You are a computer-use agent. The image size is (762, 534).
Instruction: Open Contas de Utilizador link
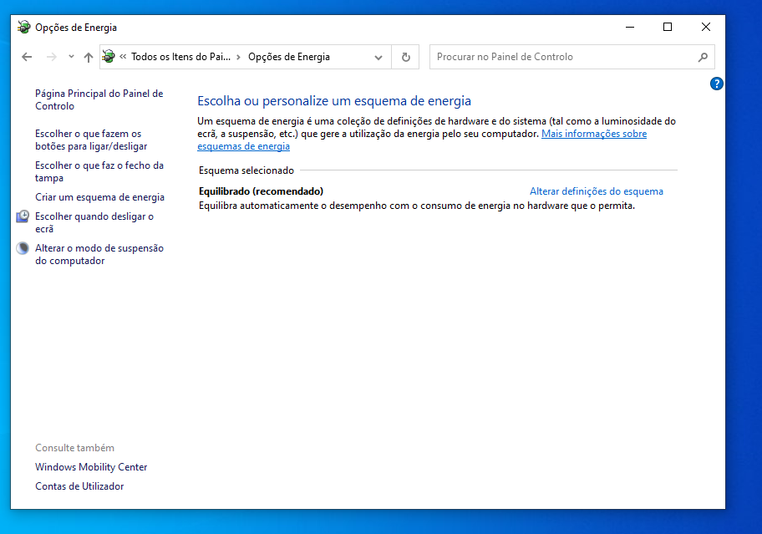pyautogui.click(x=79, y=486)
